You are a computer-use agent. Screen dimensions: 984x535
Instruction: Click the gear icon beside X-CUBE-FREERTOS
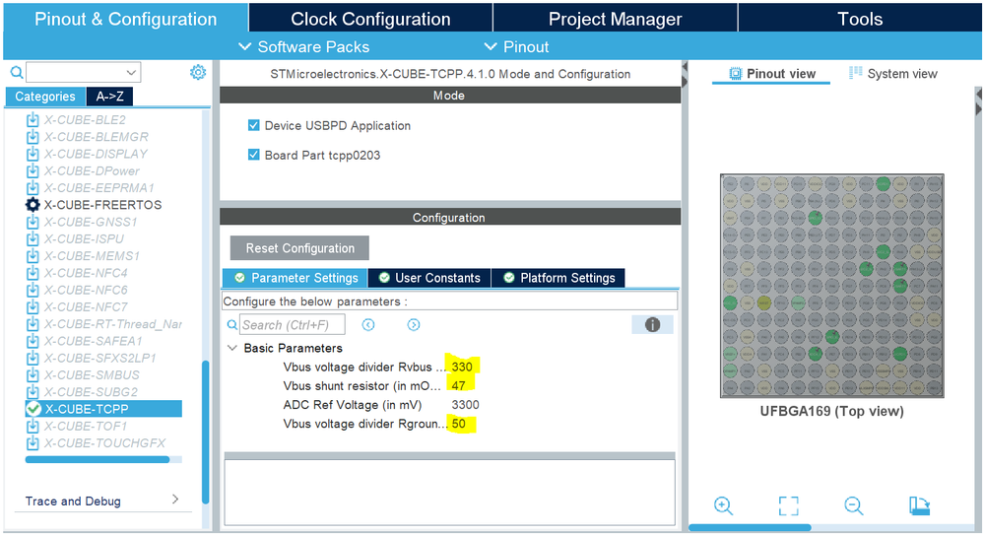tap(33, 205)
